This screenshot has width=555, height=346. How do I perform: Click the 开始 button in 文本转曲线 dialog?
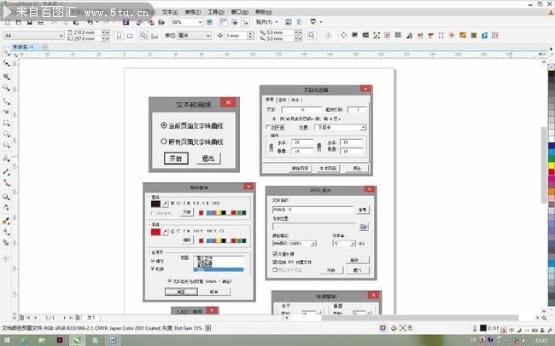175,159
